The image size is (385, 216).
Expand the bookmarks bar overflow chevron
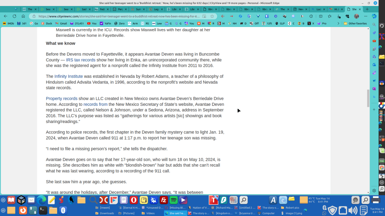click(x=338, y=23)
